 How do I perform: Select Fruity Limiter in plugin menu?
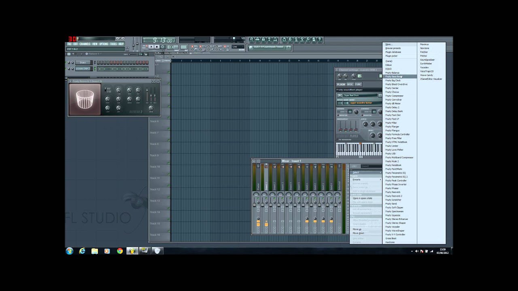pos(399,146)
